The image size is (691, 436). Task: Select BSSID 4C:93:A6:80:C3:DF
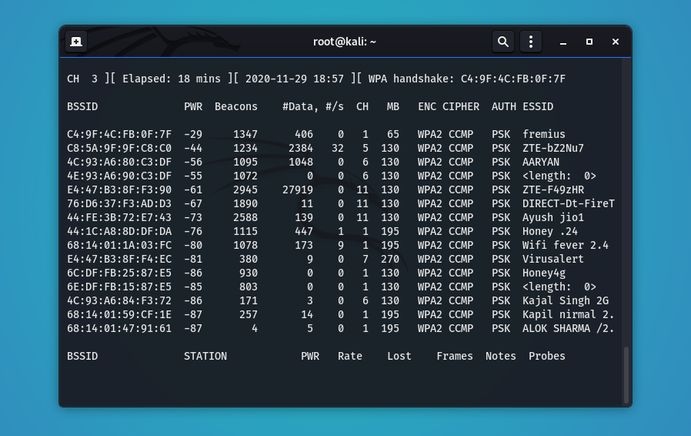(119, 162)
